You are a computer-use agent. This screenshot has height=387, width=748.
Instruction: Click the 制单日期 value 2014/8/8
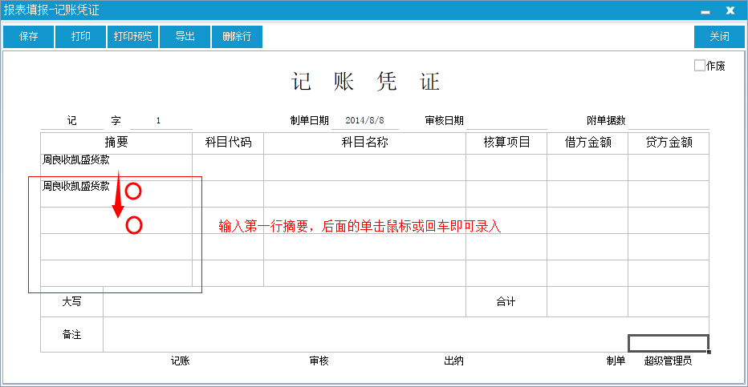tap(365, 120)
